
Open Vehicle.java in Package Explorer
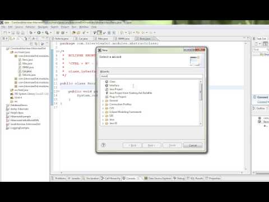[x=29, y=75]
